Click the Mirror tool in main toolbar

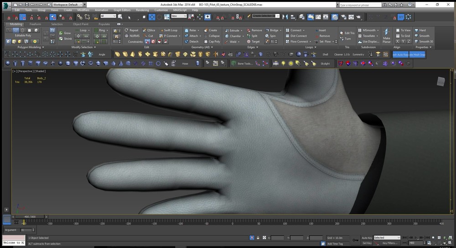pyautogui.click(x=285, y=17)
